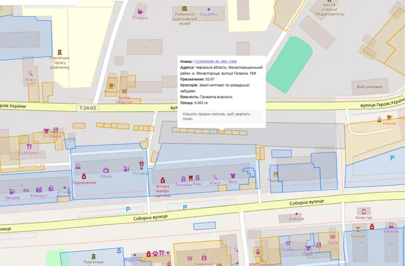Select the М'ясомаркет label at bottom

[261, 264]
